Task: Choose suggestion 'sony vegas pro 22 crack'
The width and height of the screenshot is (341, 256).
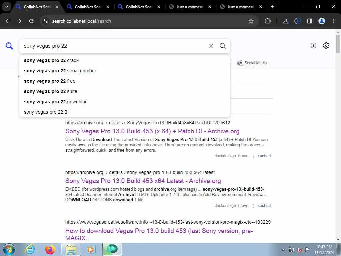Action: point(125,61)
